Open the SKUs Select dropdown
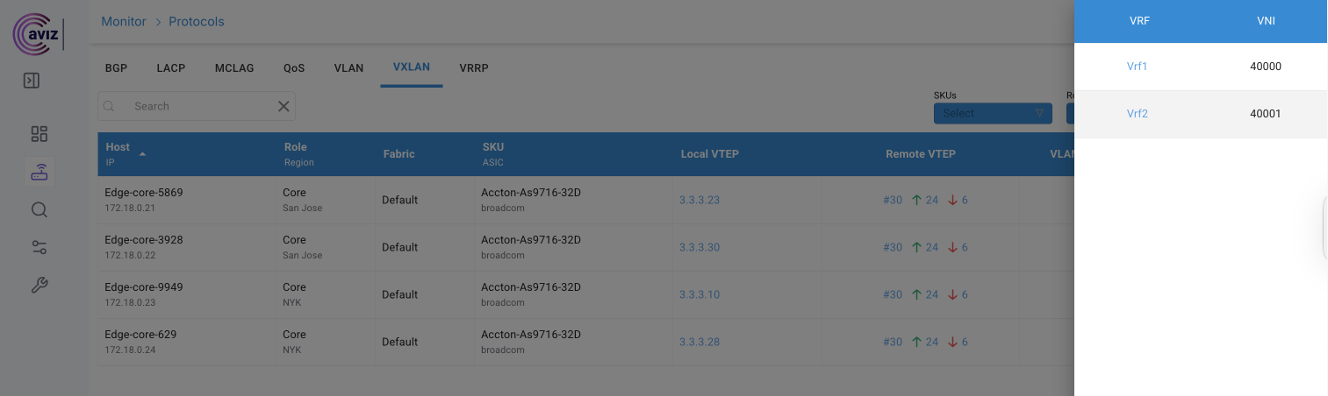 992,113
